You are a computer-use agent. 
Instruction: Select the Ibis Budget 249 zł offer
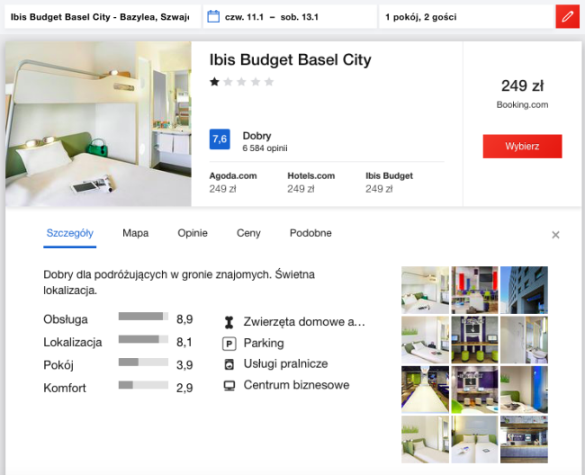(x=389, y=183)
